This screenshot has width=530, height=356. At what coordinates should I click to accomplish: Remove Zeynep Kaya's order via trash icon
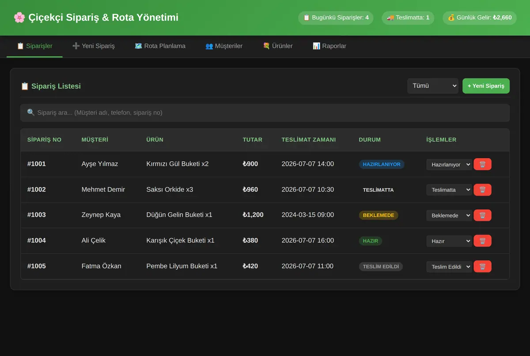pyautogui.click(x=482, y=216)
